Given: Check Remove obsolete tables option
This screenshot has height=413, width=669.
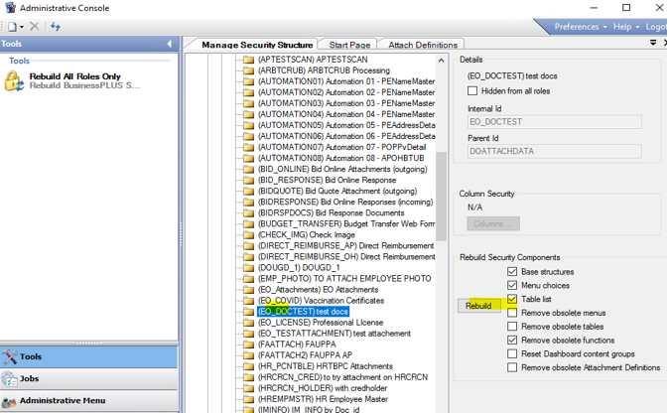Looking at the screenshot, I should [x=512, y=327].
